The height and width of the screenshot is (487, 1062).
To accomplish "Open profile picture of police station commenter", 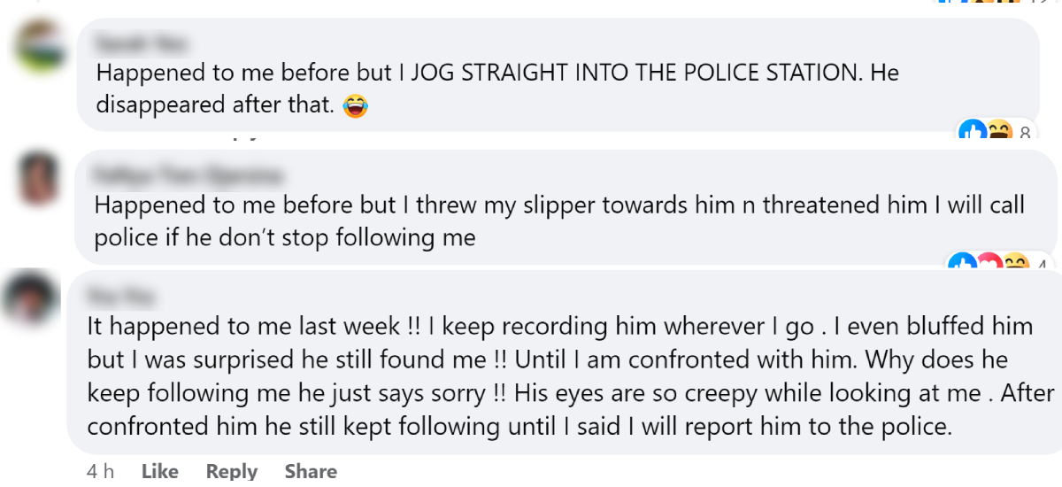I will [41, 47].
